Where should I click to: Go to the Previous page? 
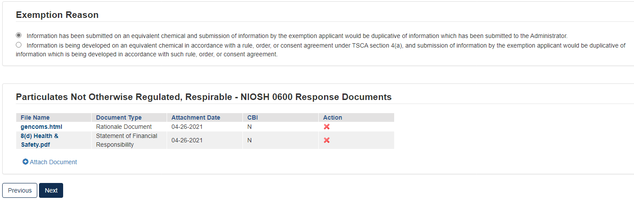20,190
